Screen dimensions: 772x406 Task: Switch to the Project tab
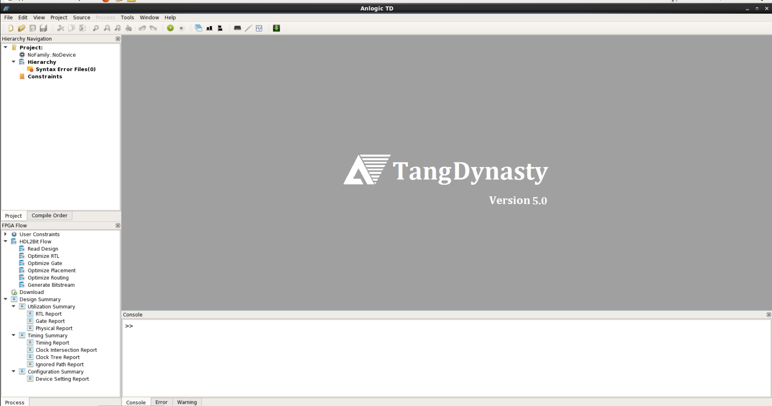14,216
